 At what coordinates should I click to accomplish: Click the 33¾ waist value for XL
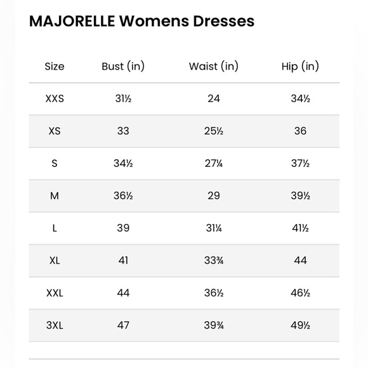point(214,261)
